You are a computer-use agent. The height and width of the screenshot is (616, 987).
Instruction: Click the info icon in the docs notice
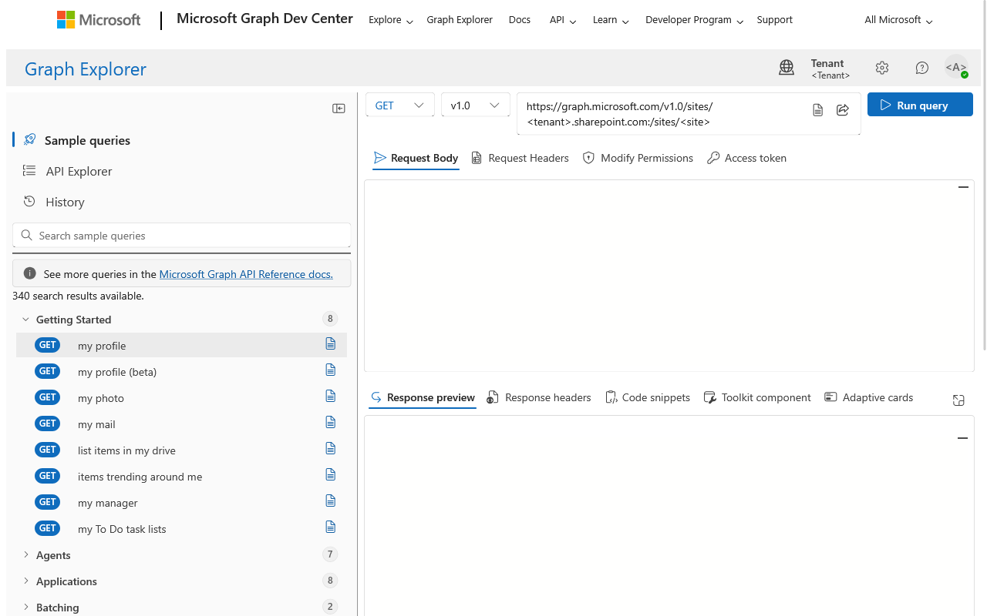click(x=30, y=273)
